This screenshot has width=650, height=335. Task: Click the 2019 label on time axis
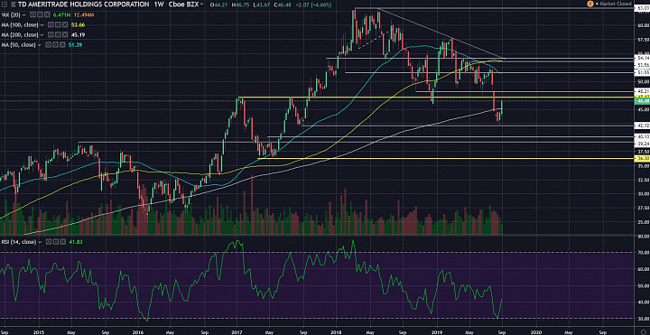438,331
